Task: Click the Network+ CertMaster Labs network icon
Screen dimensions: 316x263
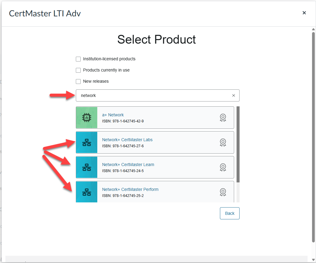Action: click(87, 142)
